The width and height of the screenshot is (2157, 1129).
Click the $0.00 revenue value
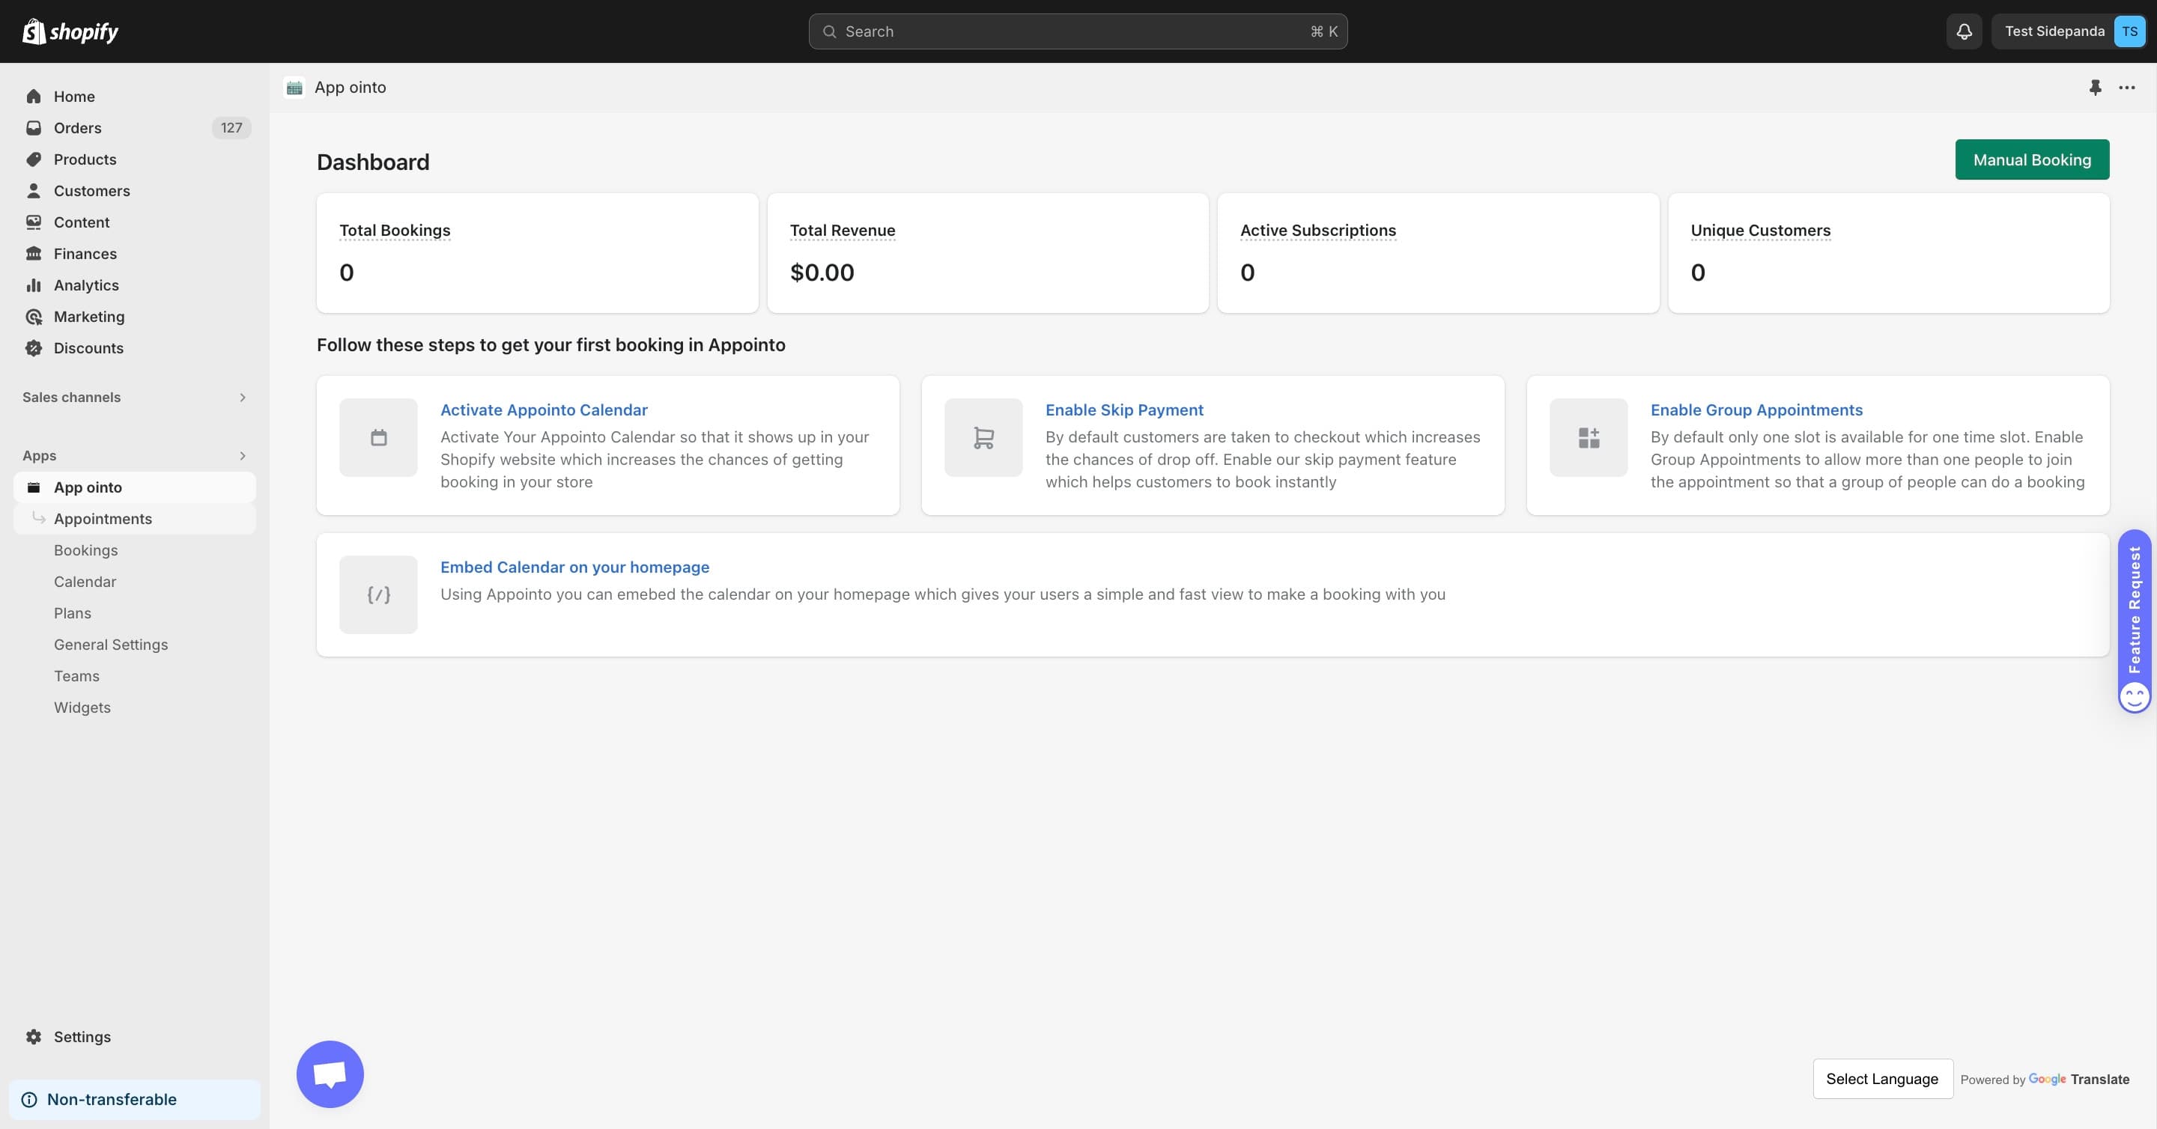click(x=822, y=272)
